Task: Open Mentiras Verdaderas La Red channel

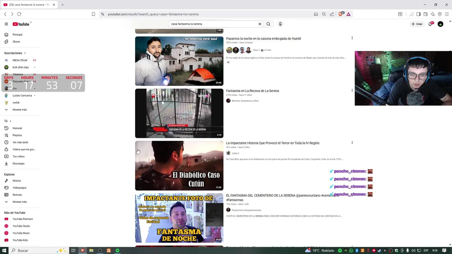Action: tap(245, 101)
